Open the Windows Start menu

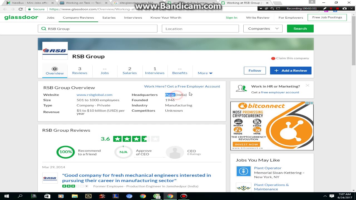pyautogui.click(x=6, y=196)
